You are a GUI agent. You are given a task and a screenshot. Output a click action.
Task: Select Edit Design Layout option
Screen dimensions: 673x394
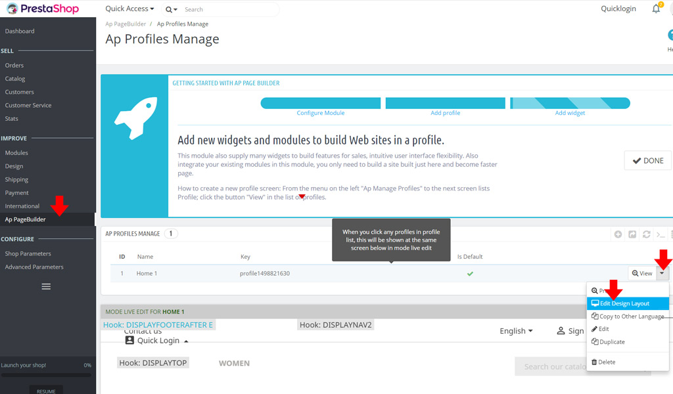[628, 303]
